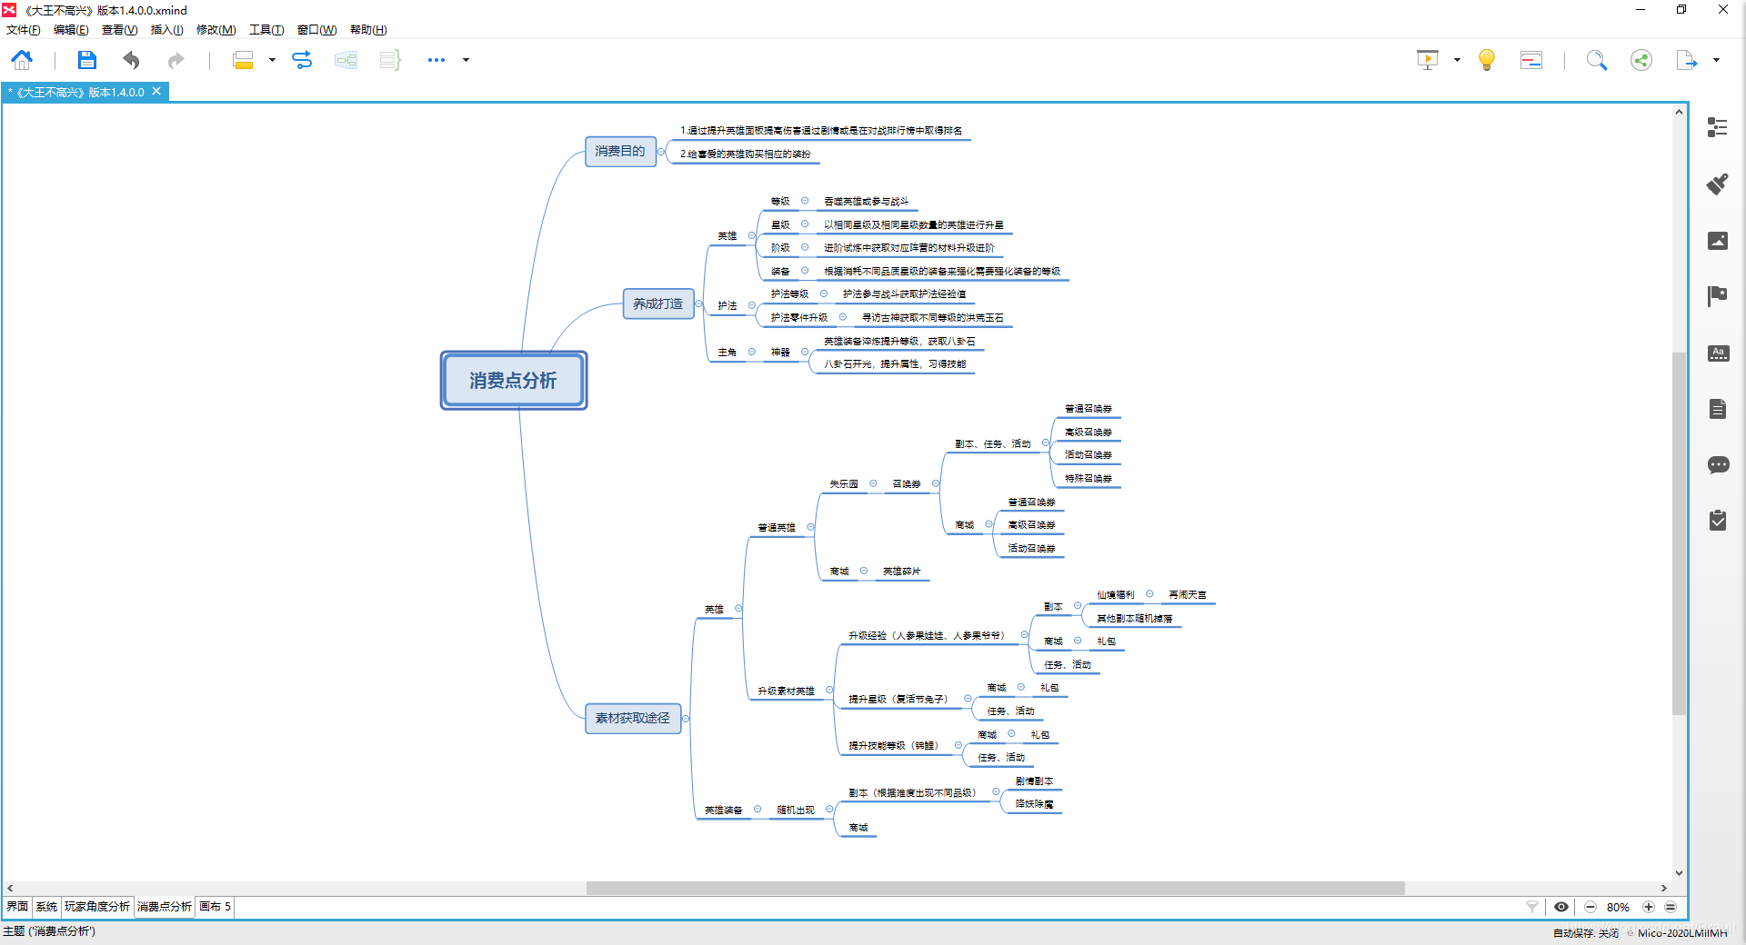Select the 特殊召唤券 leaf topic
Viewport: 1746px width, 945px height.
point(1088,479)
